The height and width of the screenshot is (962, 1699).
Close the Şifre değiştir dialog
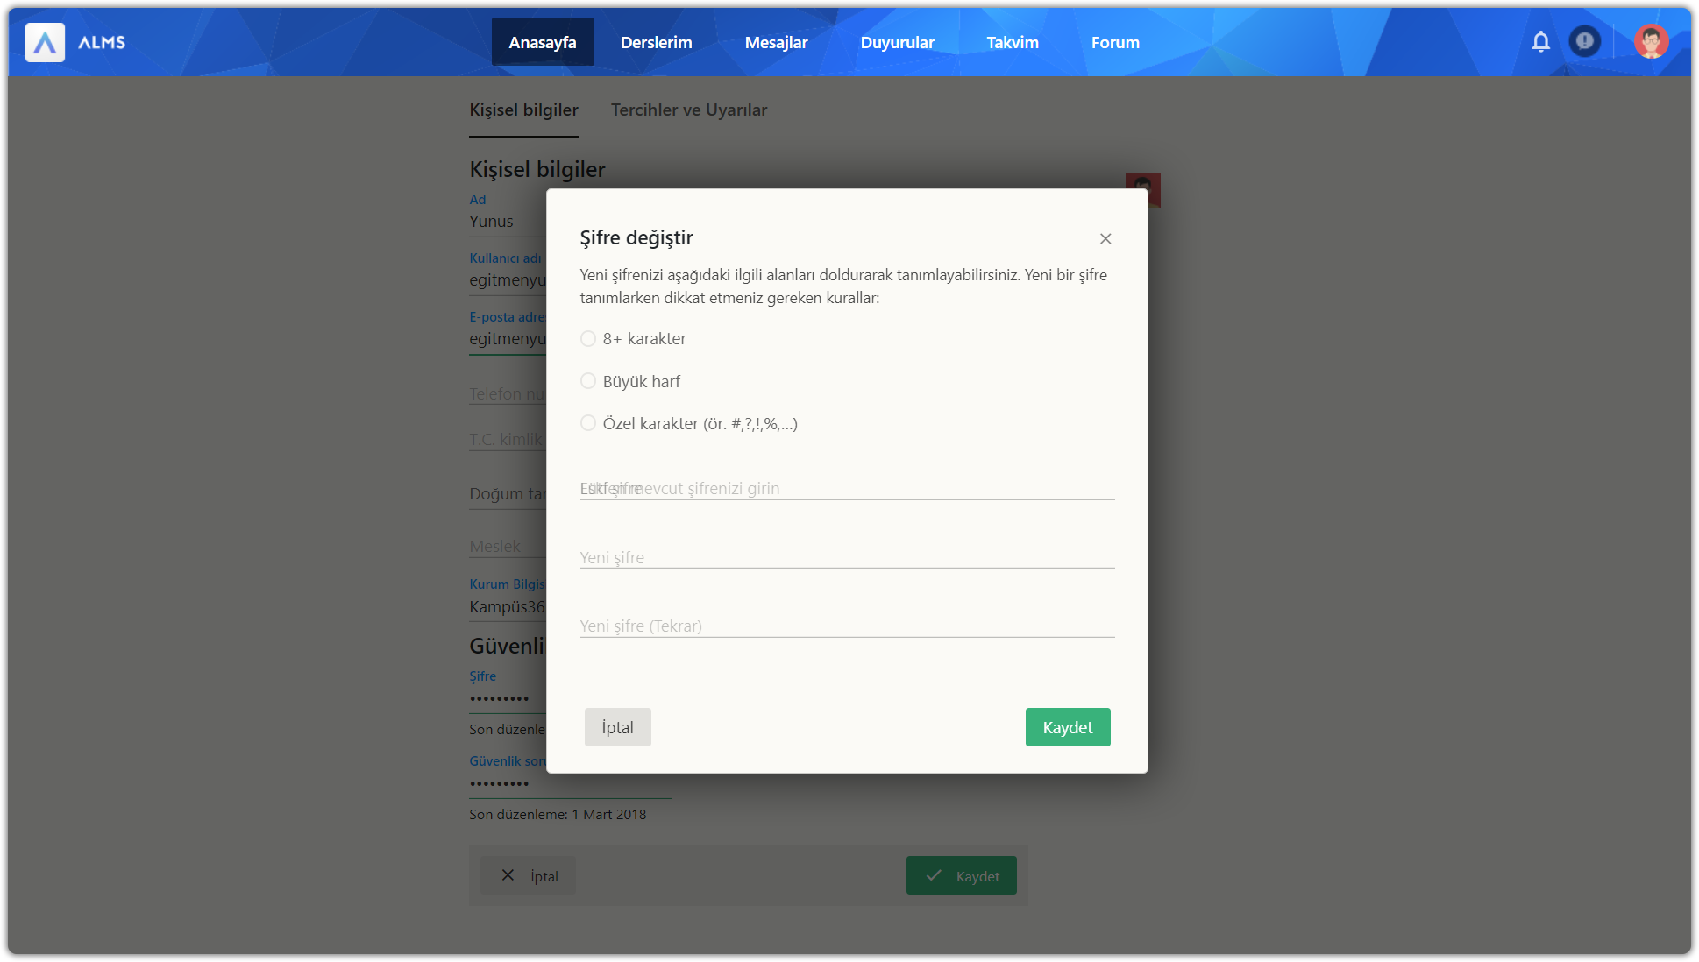1105,238
